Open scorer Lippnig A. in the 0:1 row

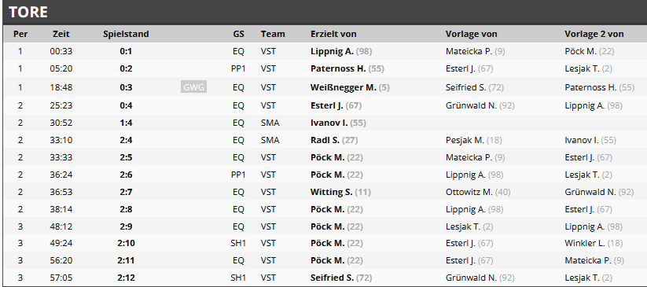[341, 51]
